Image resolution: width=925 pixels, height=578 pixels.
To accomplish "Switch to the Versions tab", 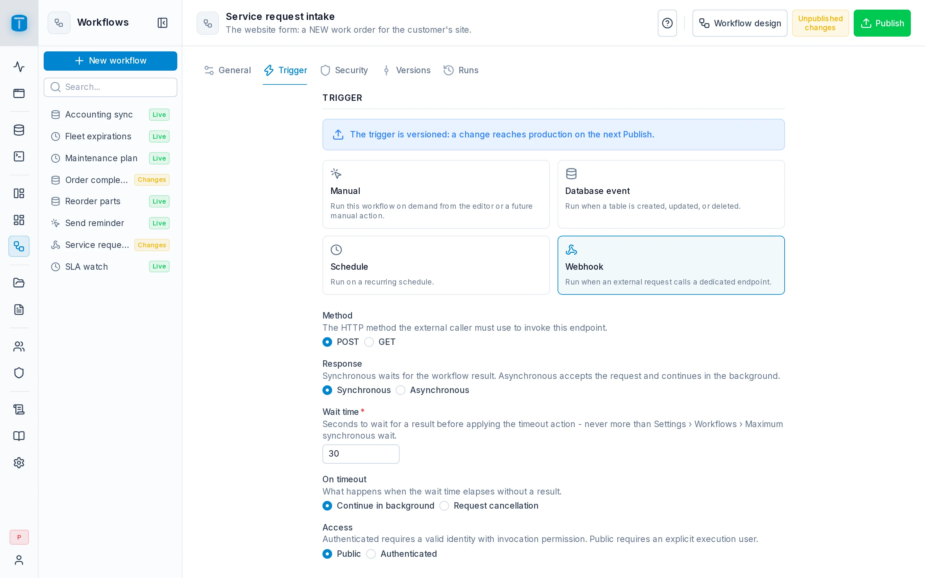I will point(406,70).
